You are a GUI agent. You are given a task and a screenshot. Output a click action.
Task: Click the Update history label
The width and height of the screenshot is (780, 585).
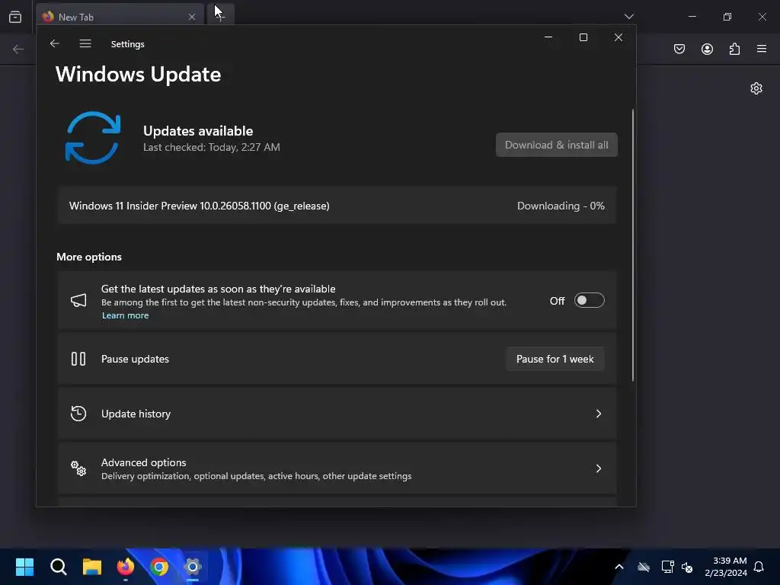pos(136,414)
